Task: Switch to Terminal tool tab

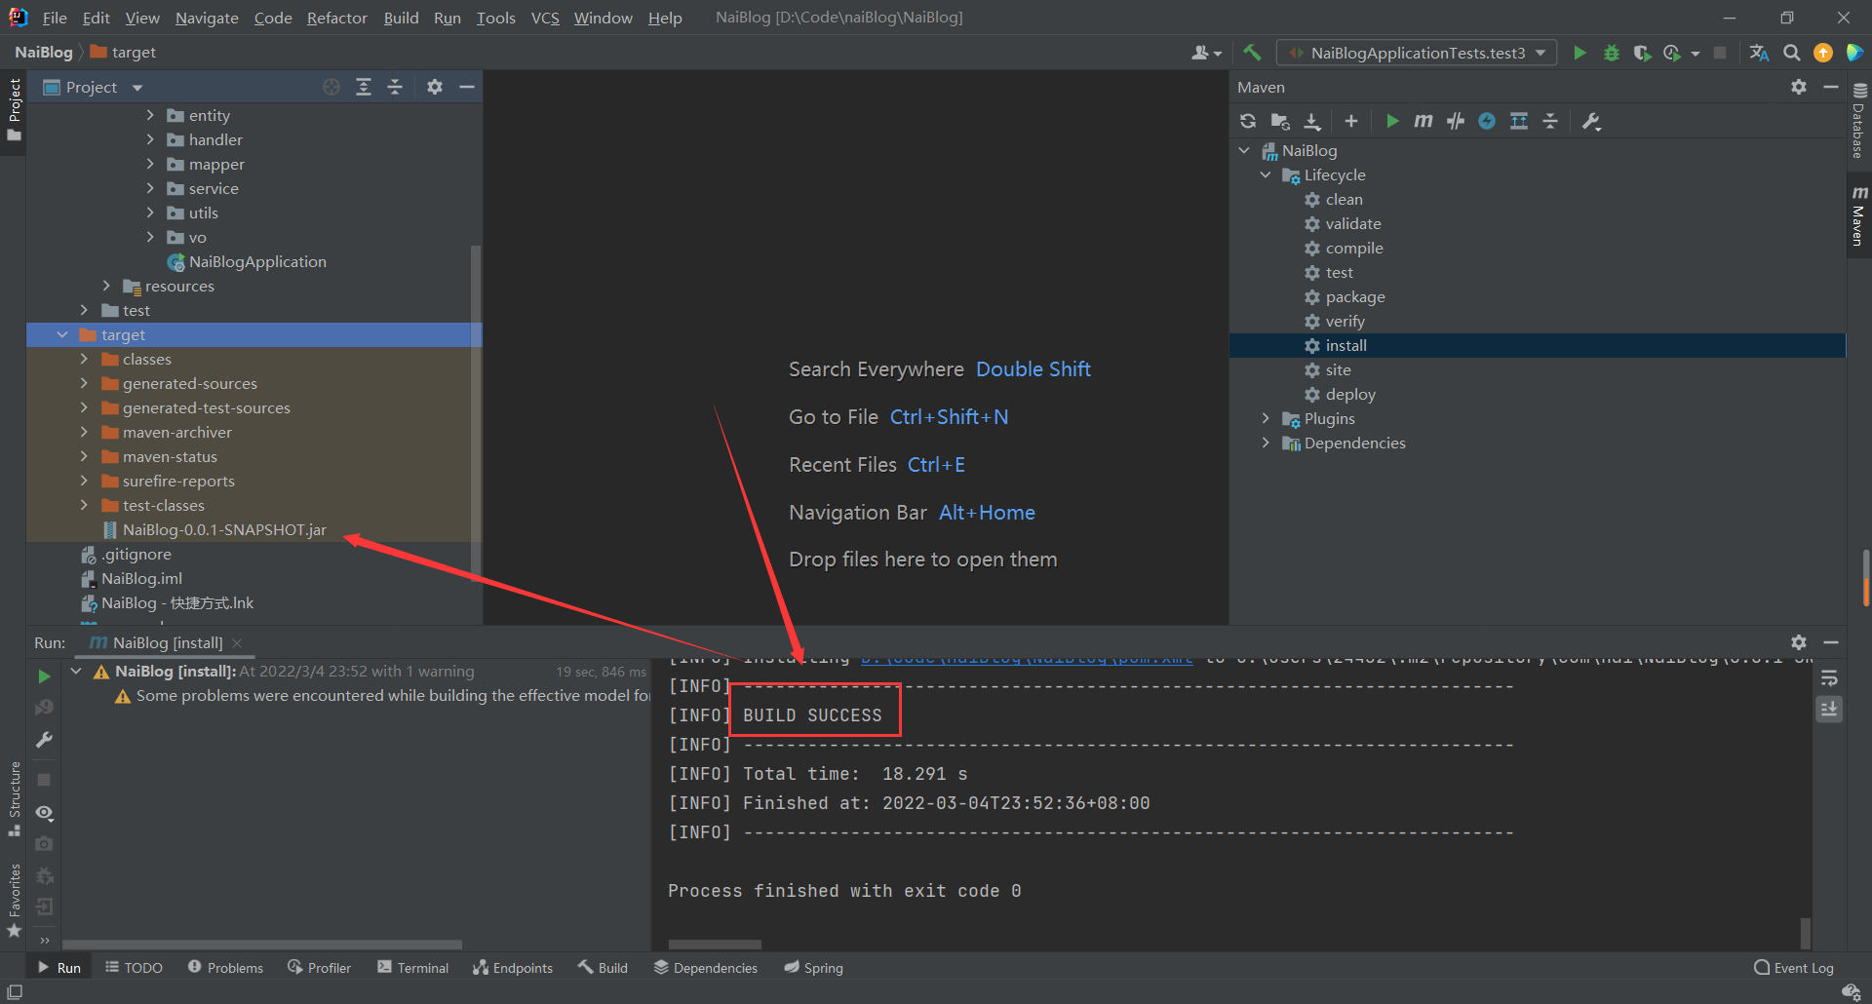Action: (412, 967)
